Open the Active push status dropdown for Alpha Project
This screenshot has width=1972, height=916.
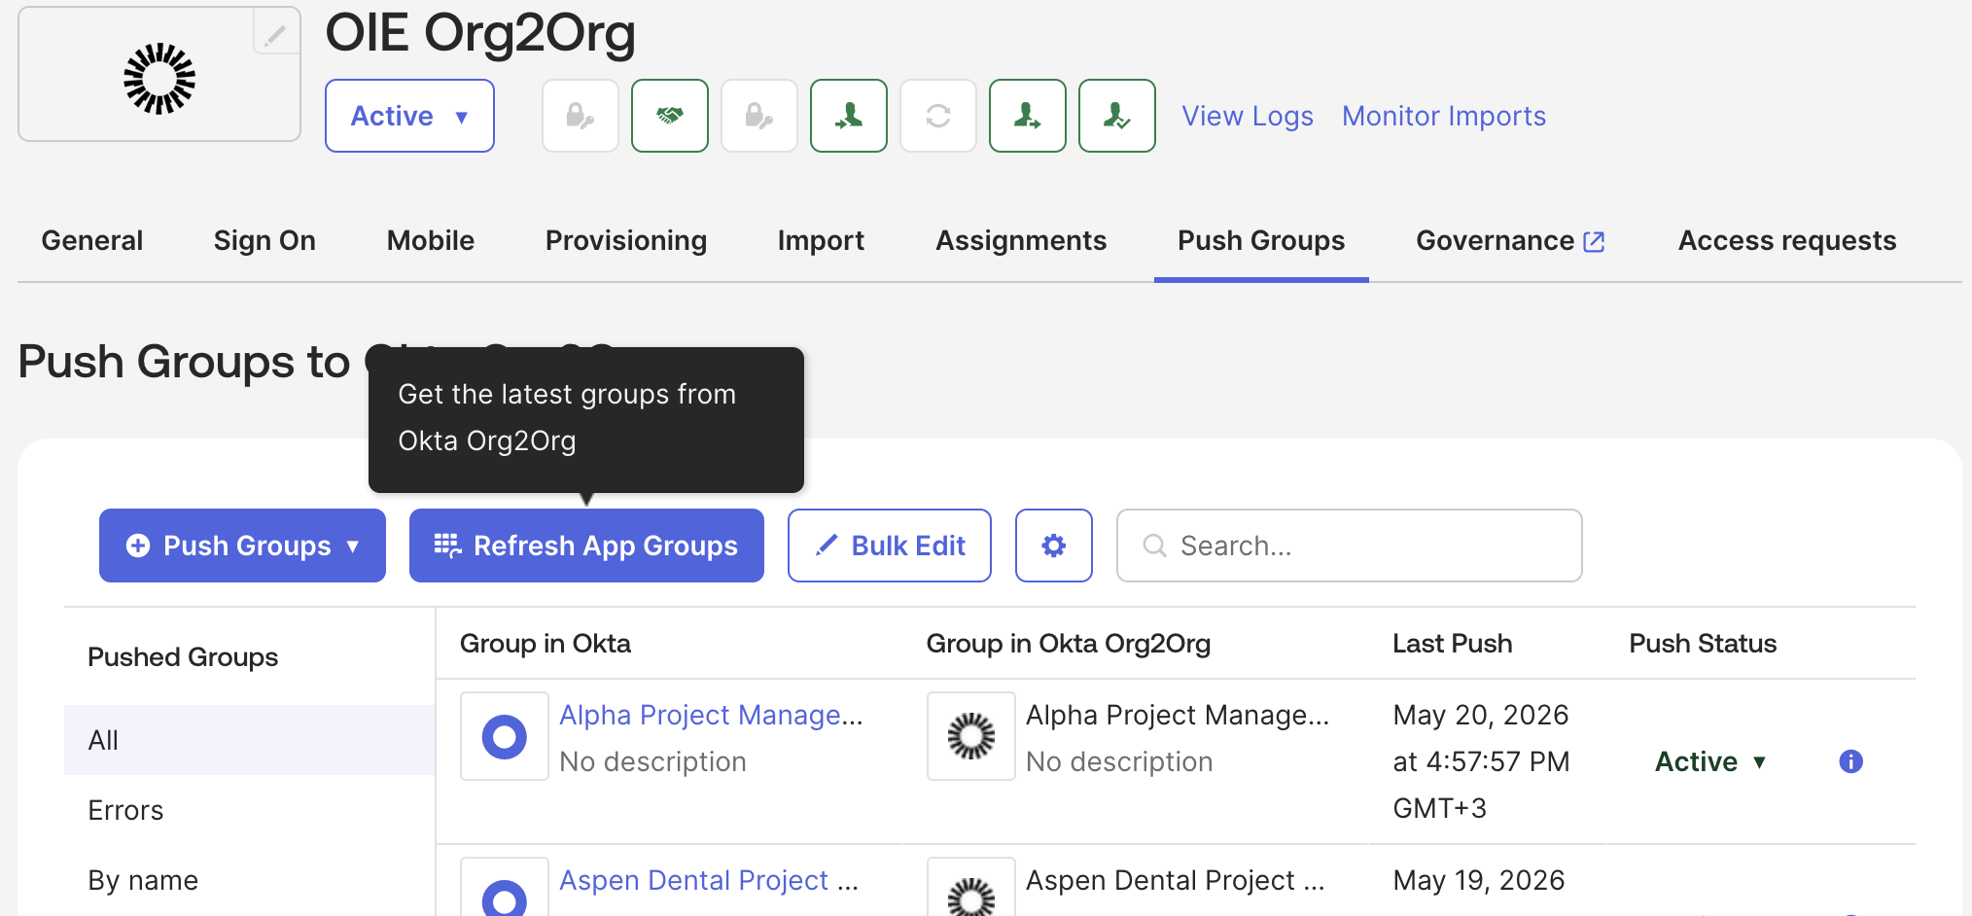click(1710, 761)
